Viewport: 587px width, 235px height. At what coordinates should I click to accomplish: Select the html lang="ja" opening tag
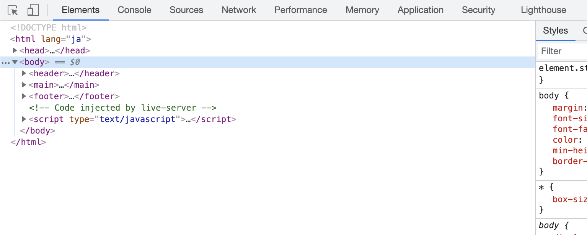click(x=51, y=39)
